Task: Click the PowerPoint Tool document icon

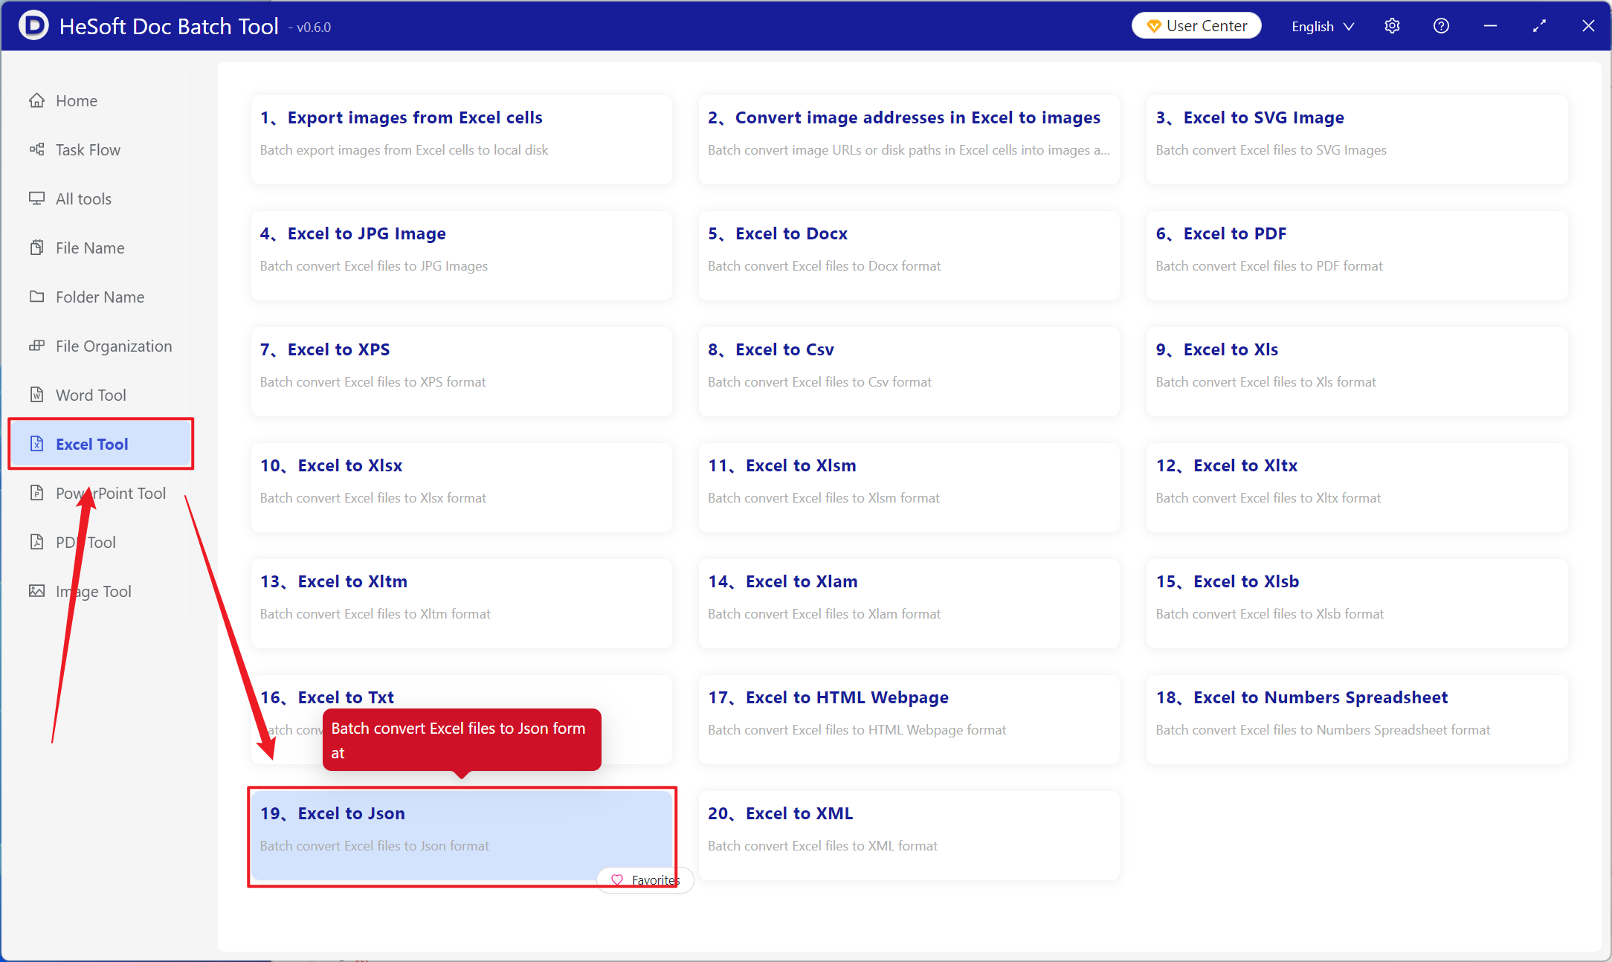Action: click(x=36, y=493)
